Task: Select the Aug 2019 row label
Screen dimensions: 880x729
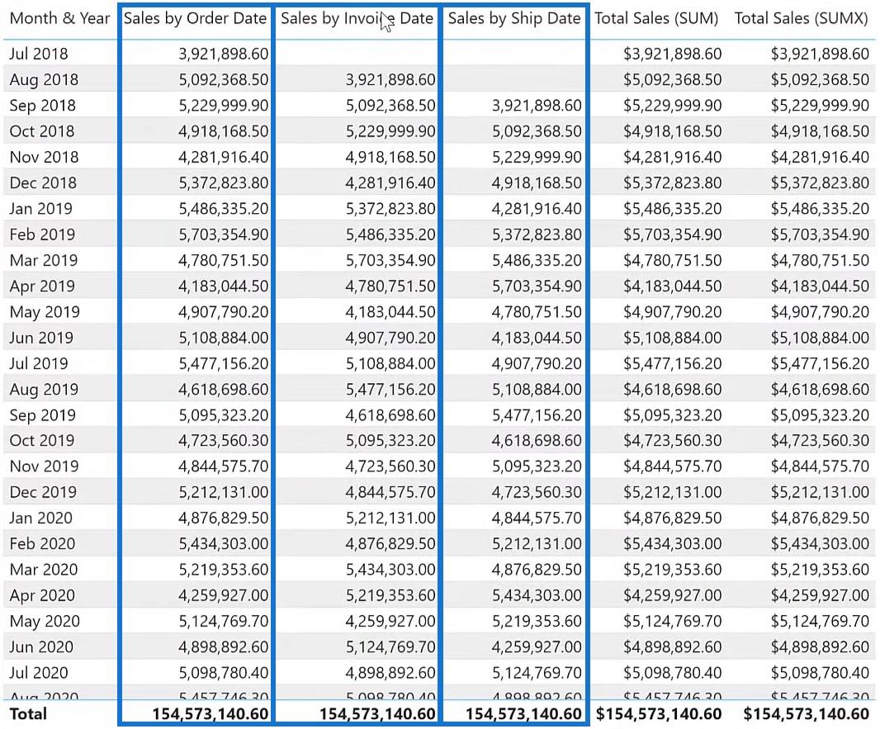Action: tap(44, 390)
